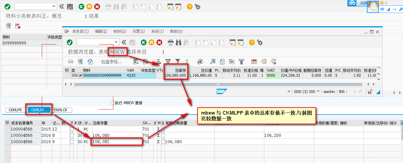
Task: Click the green Enter checkmark in the main window
Action: coord(8,6)
